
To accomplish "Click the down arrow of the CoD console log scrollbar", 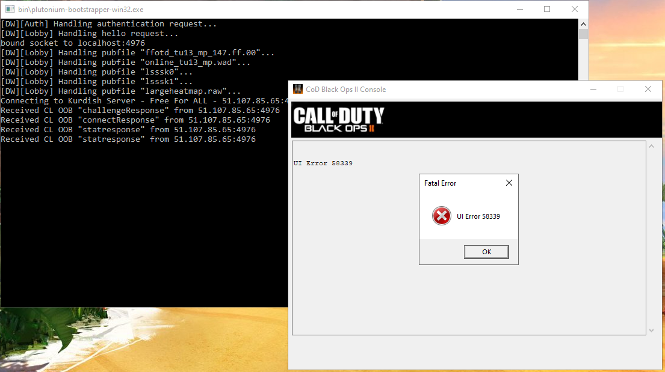I will (x=651, y=331).
